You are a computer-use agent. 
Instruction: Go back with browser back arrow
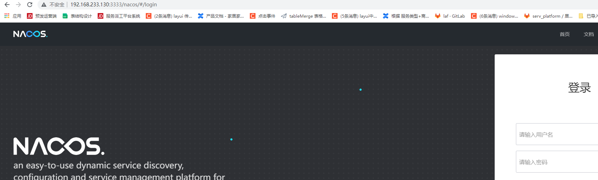pyautogui.click(x=7, y=5)
